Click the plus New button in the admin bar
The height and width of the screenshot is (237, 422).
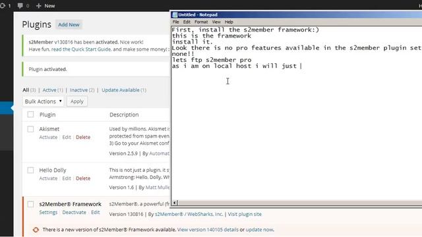pyautogui.click(x=45, y=6)
